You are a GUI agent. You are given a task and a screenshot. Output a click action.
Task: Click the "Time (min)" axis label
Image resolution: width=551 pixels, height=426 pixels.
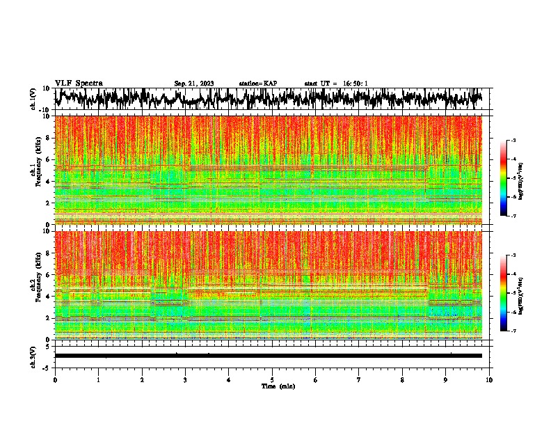pyautogui.click(x=278, y=386)
